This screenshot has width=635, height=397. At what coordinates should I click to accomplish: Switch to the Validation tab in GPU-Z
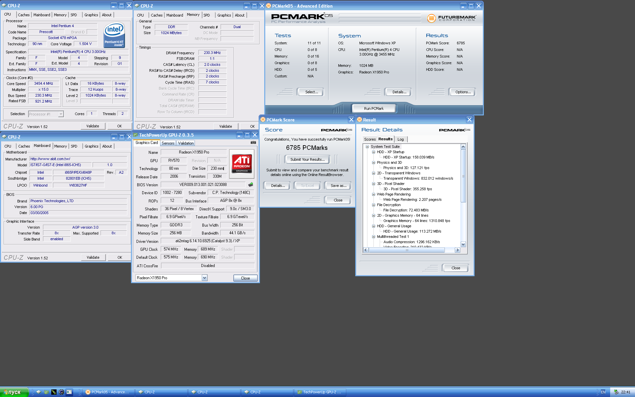tap(186, 143)
